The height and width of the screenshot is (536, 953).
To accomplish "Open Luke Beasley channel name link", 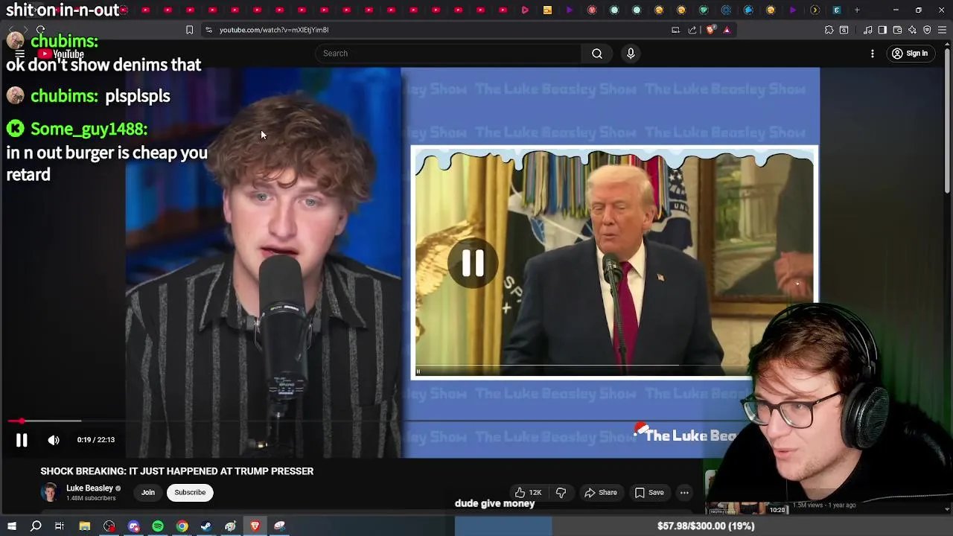I will [89, 488].
